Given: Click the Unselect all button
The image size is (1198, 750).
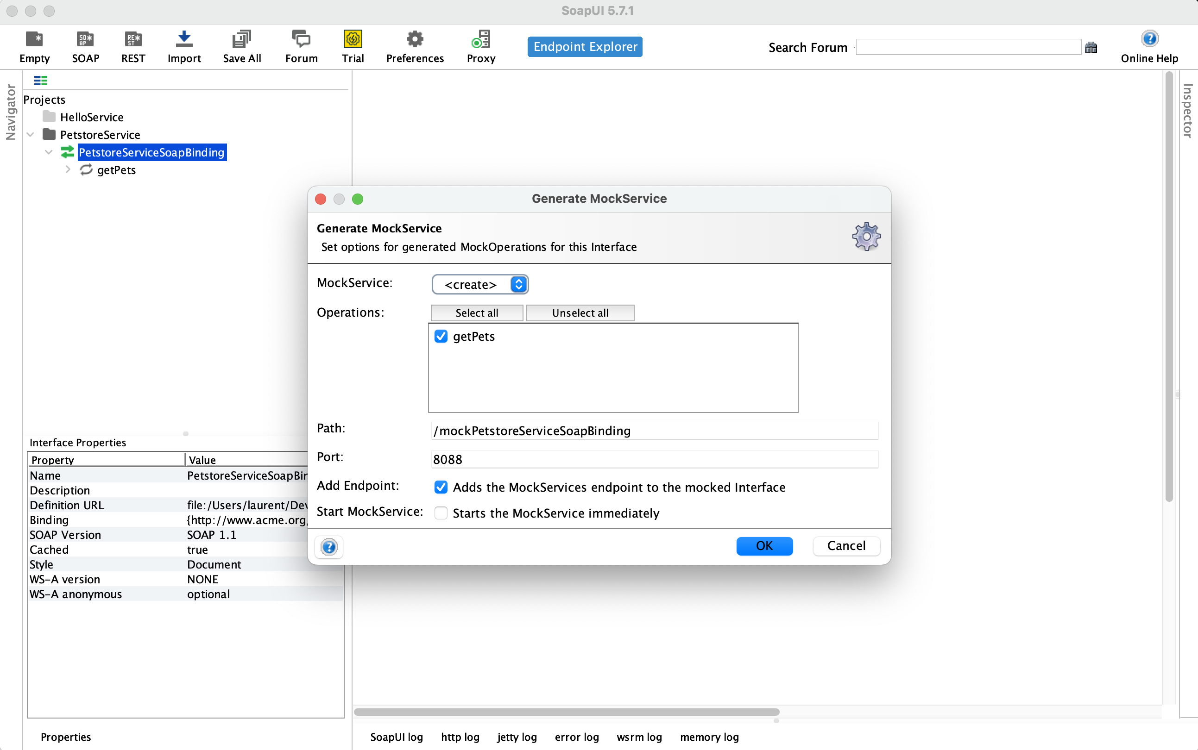Looking at the screenshot, I should [x=580, y=313].
